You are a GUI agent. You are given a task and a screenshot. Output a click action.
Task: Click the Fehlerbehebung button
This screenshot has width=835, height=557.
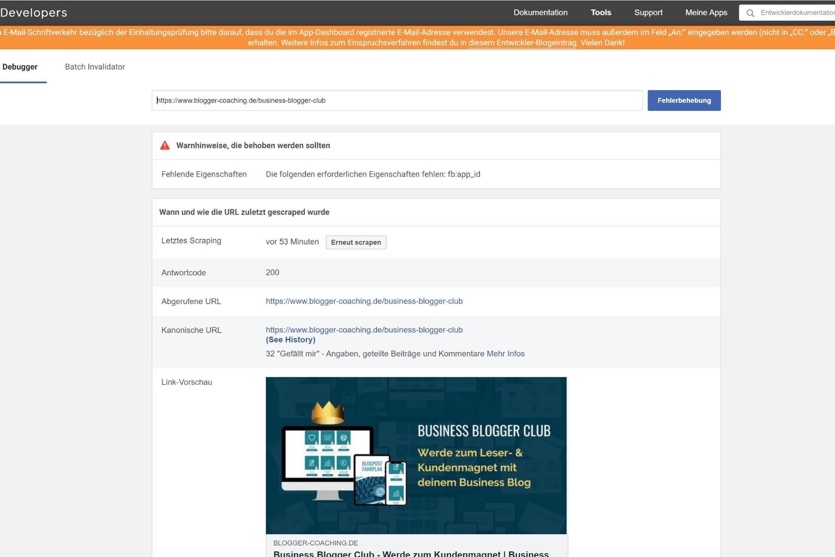[x=684, y=100]
